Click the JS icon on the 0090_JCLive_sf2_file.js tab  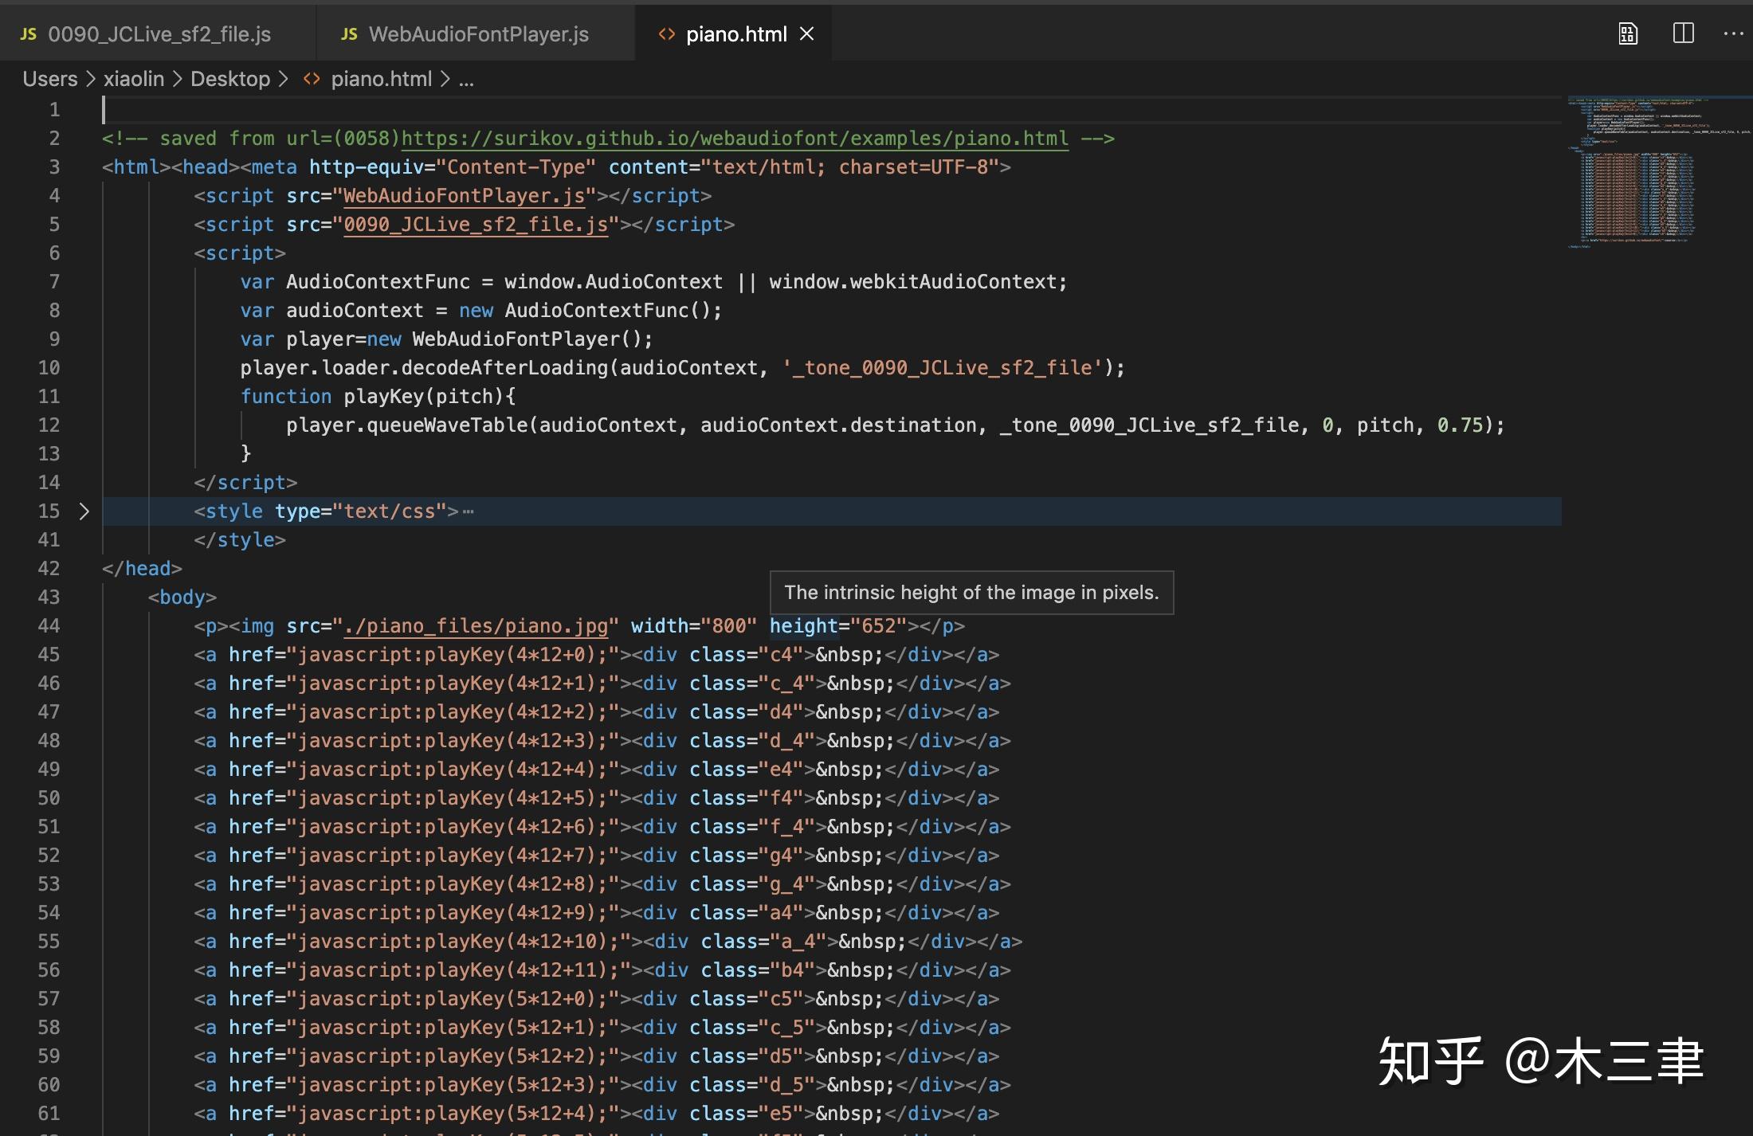click(x=29, y=33)
